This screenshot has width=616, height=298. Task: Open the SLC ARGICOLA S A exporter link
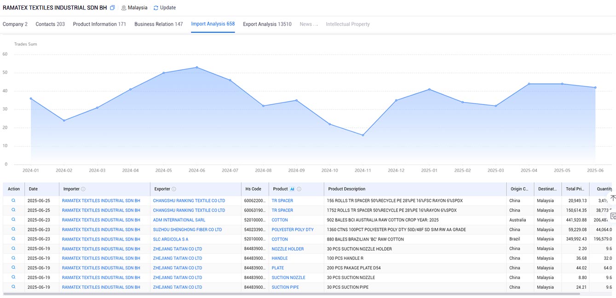pos(171,239)
